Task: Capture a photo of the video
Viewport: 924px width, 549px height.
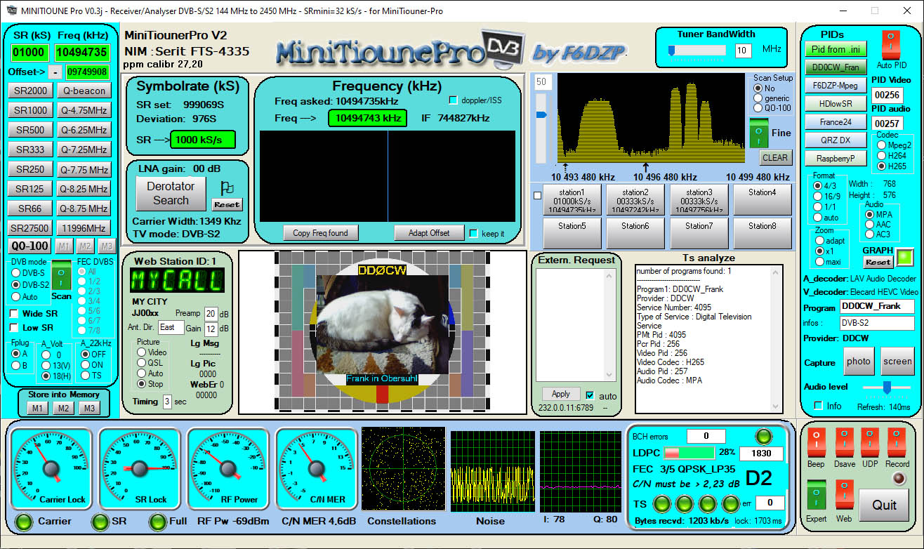Action: click(x=859, y=361)
